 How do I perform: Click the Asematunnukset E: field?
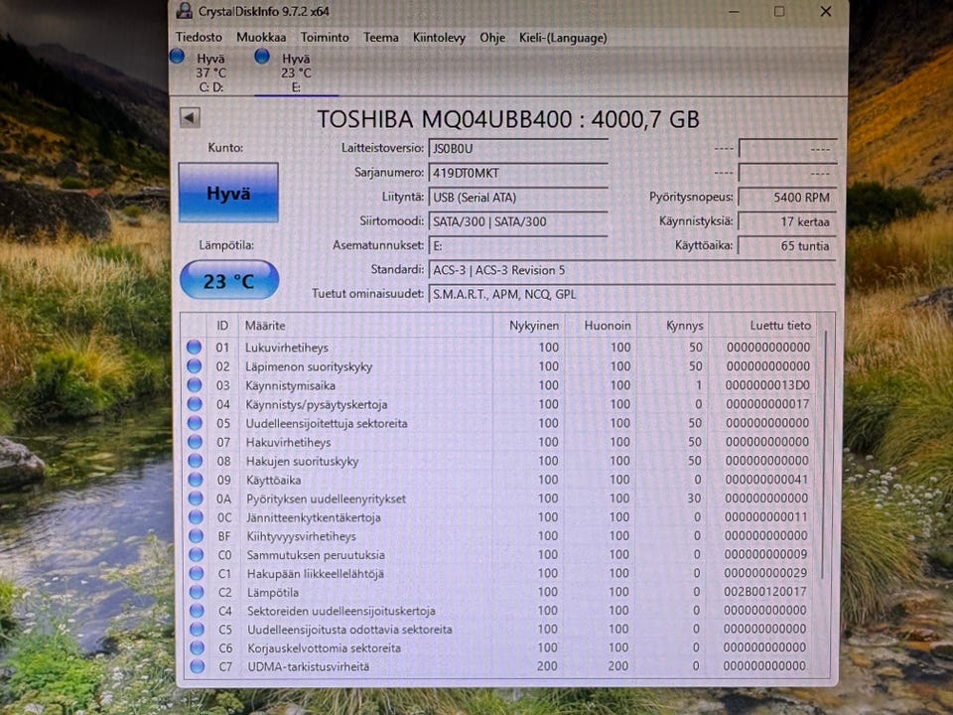[518, 245]
